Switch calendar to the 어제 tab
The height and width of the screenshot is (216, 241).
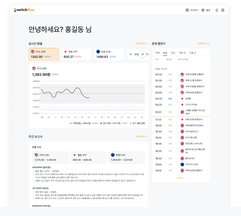[x=157, y=53]
